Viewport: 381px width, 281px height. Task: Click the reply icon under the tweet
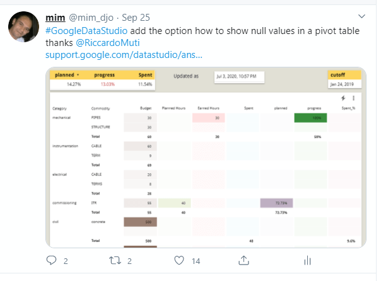tap(52, 260)
